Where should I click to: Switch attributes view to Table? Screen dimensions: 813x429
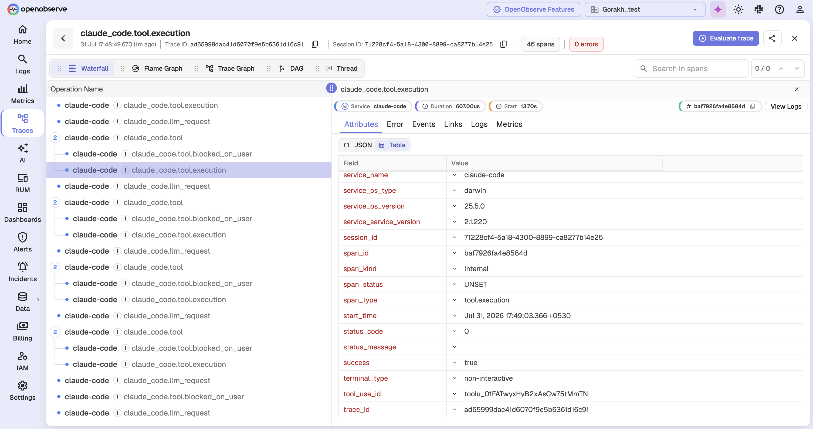(x=392, y=145)
